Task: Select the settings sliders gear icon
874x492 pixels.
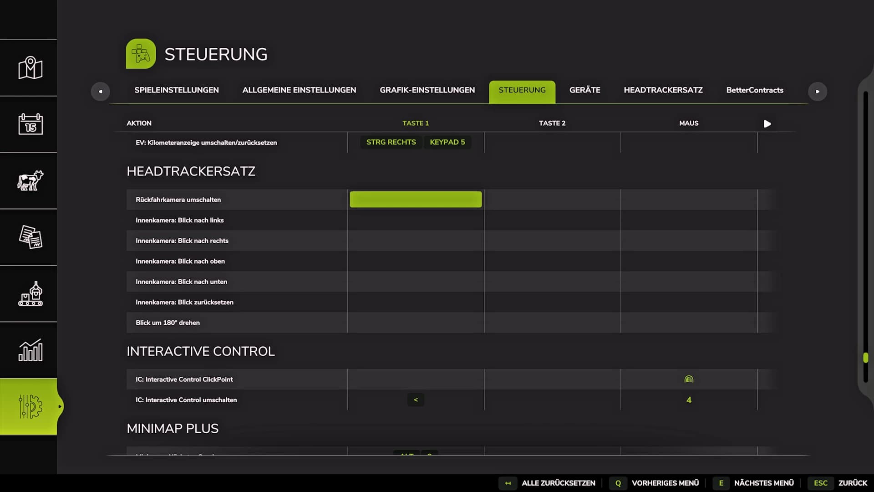Action: coord(30,406)
